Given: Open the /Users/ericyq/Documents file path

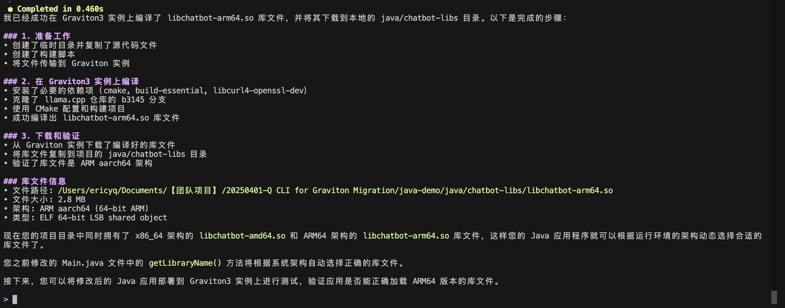Looking at the screenshot, I should pos(335,191).
